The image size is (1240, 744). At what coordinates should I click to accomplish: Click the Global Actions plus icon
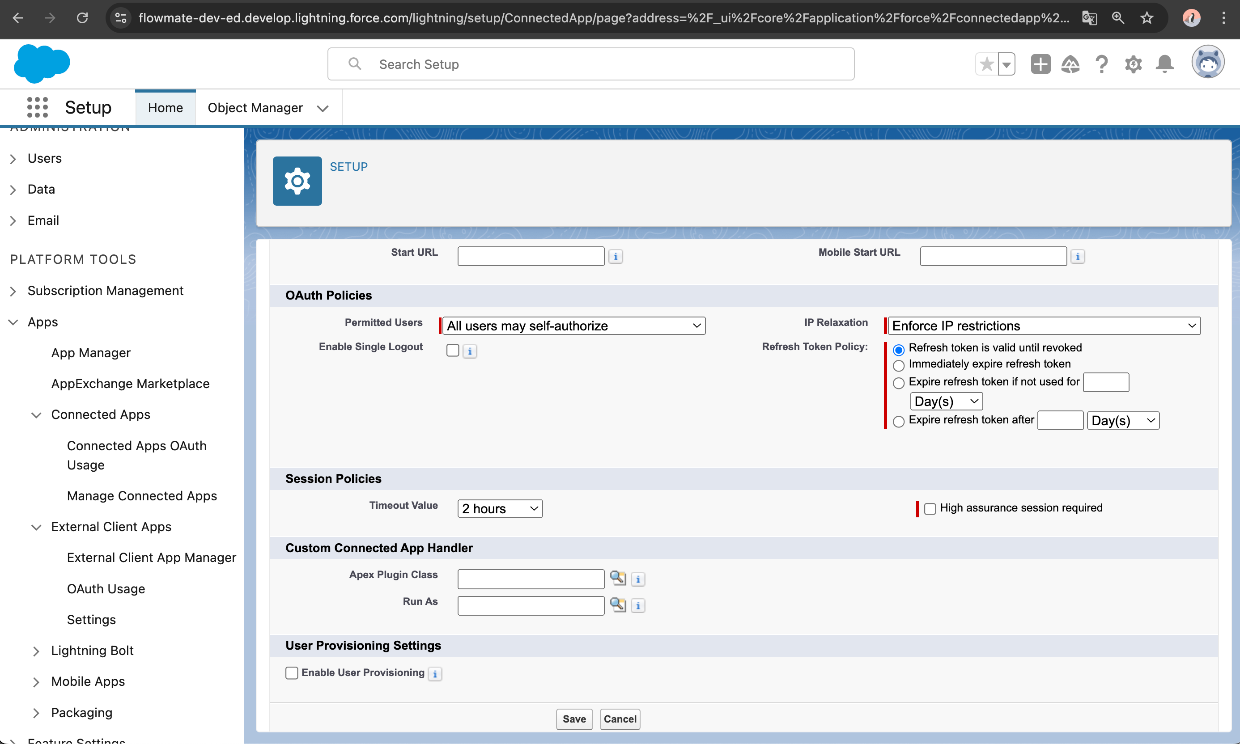pos(1040,64)
